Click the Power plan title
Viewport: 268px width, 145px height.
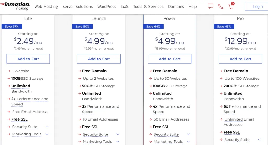point(170,18)
